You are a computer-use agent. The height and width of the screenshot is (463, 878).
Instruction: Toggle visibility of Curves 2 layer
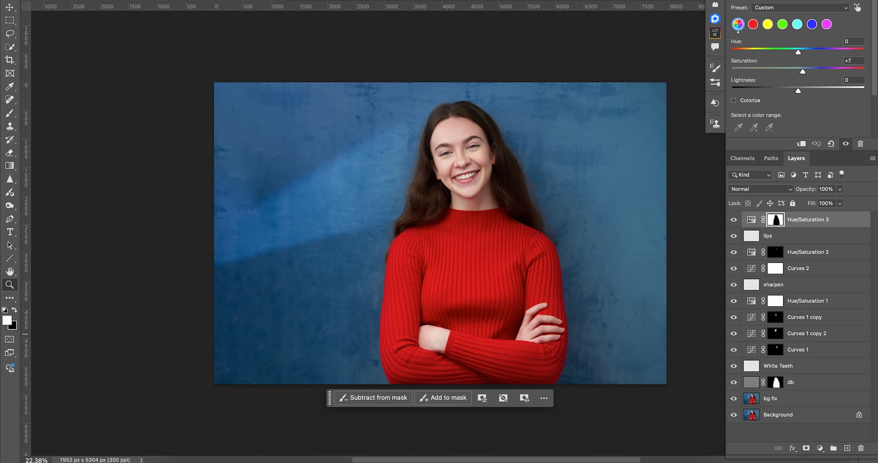pyautogui.click(x=734, y=268)
